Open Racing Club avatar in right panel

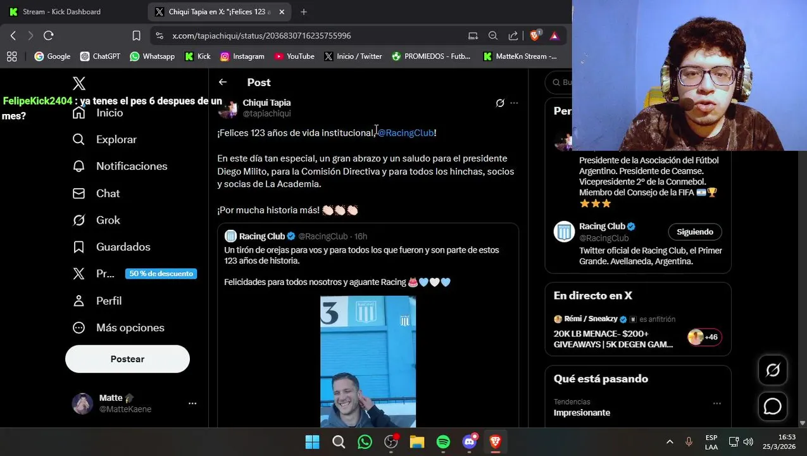click(564, 232)
